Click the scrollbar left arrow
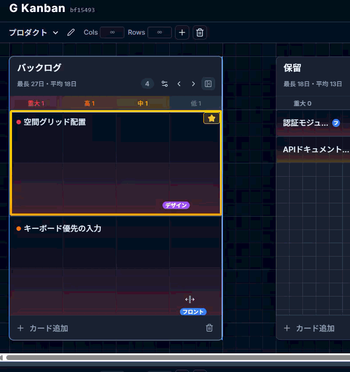 point(2,357)
